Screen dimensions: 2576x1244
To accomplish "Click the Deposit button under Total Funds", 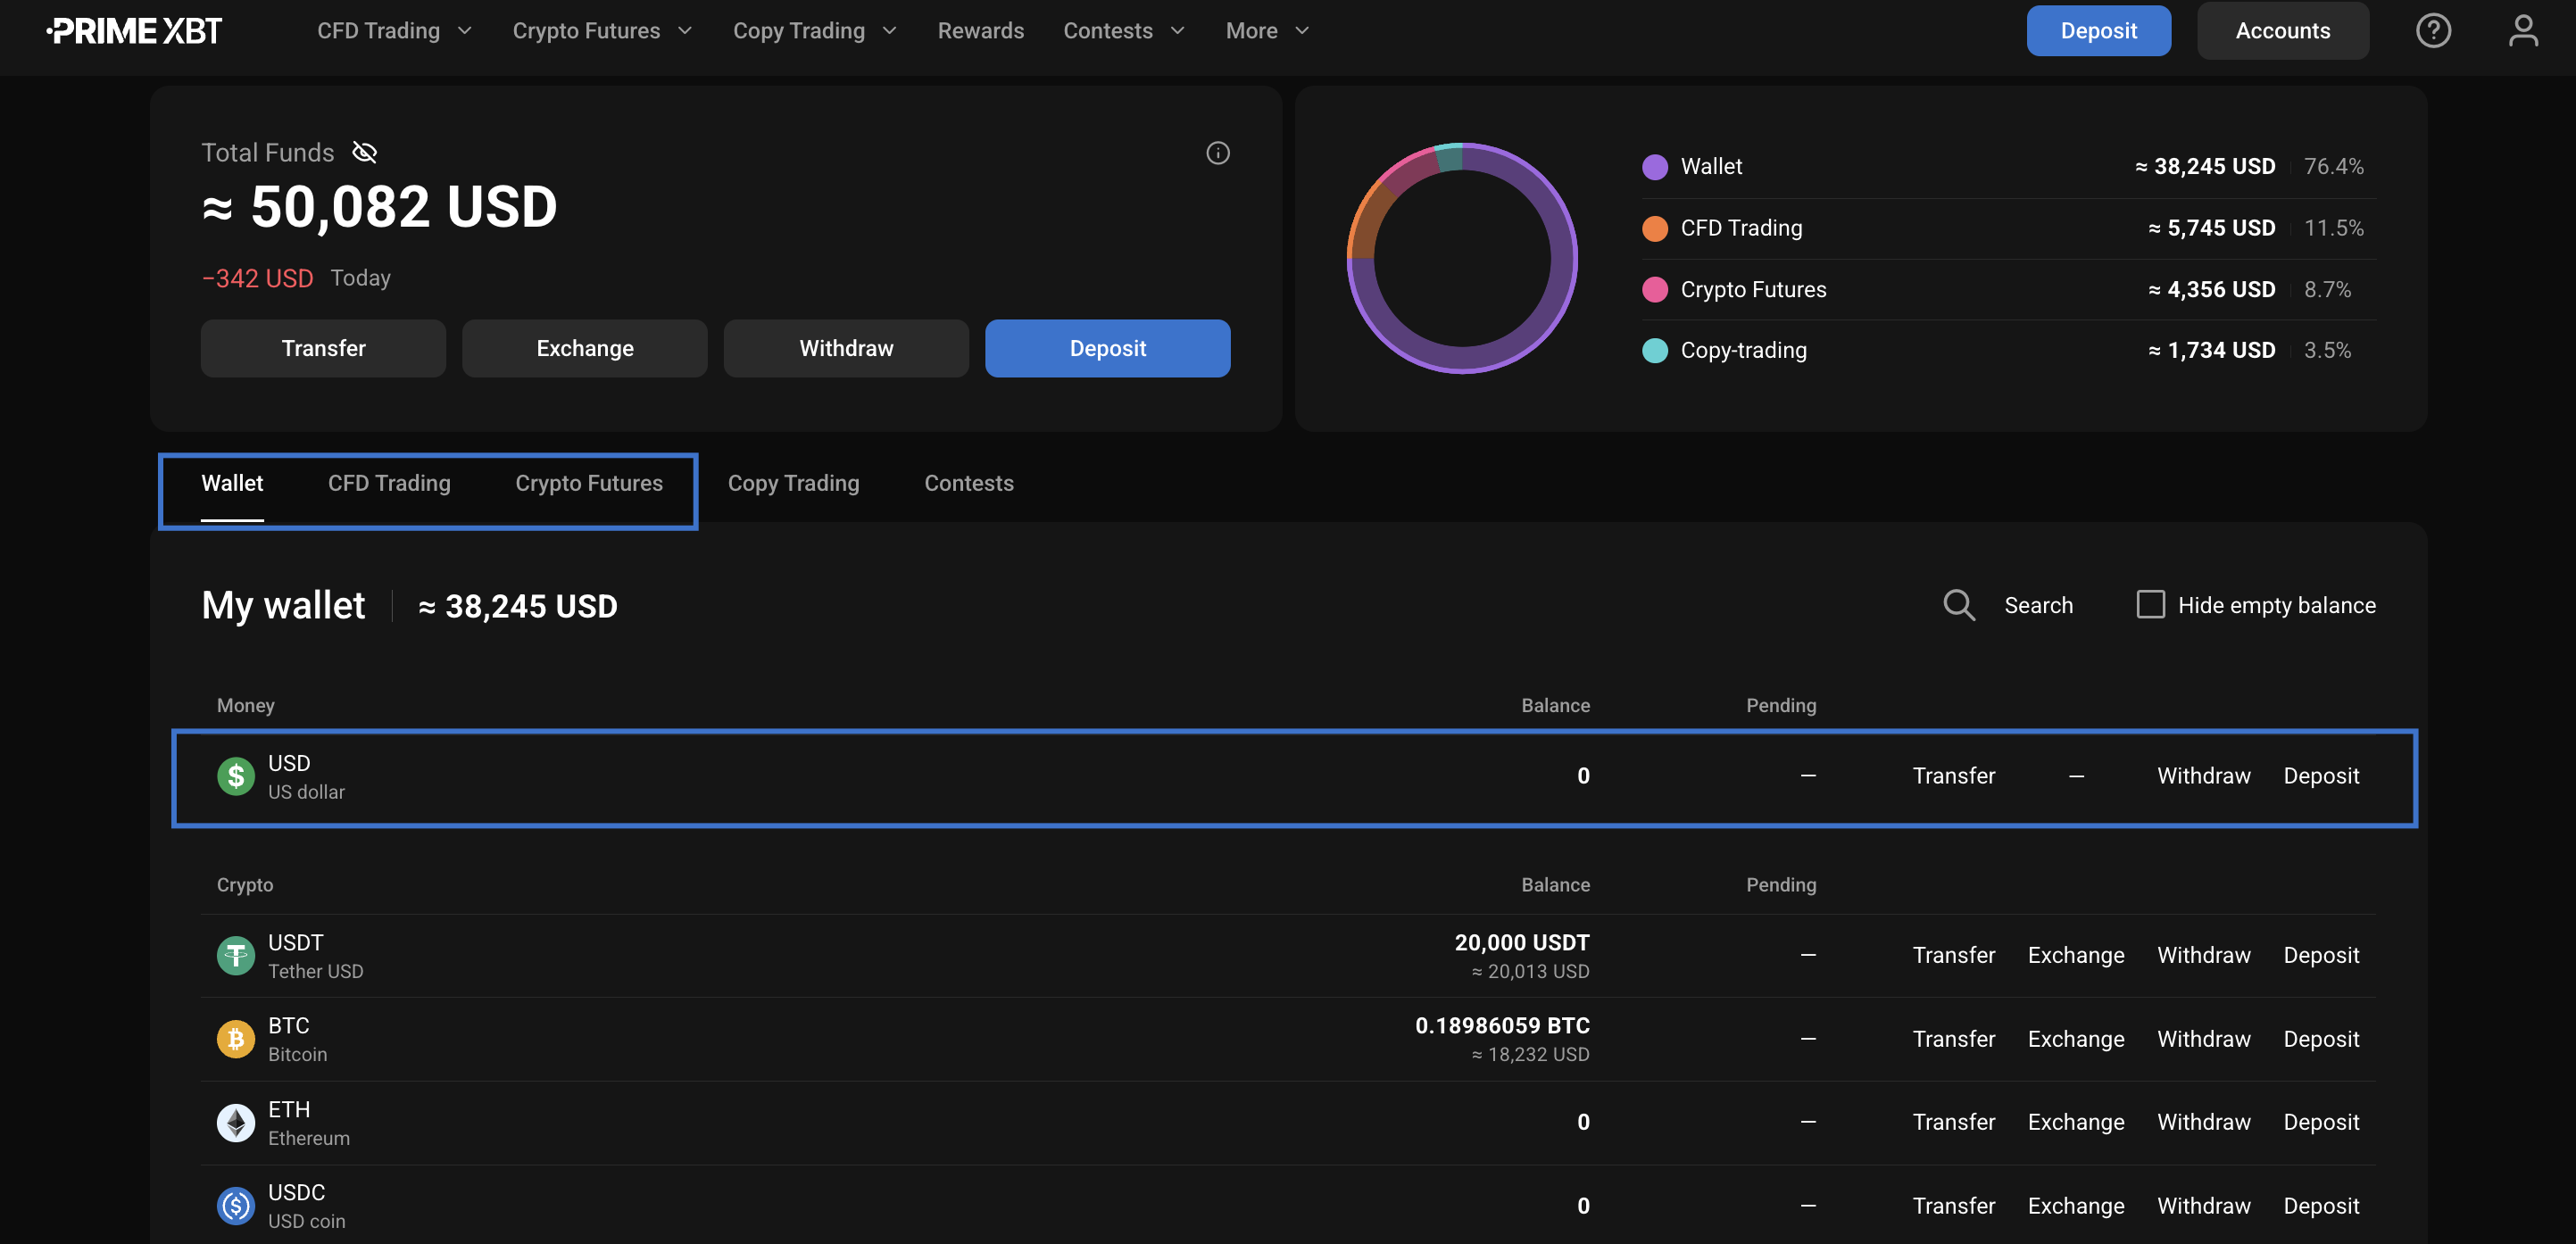I will click(1107, 348).
